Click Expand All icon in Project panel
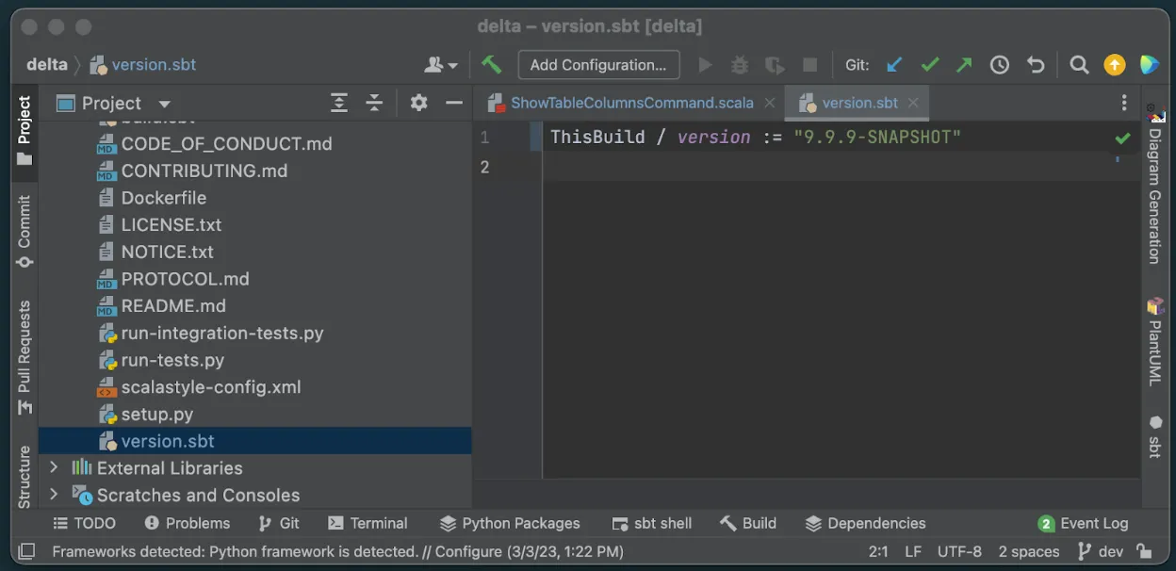 pos(339,103)
